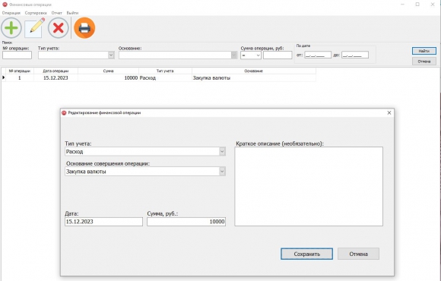Click the Сохранить button
The height and width of the screenshot is (281, 441).
click(x=306, y=254)
